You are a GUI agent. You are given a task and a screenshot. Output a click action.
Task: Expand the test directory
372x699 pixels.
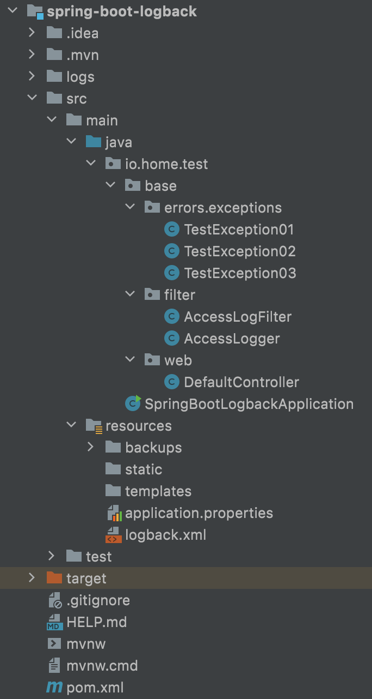pyautogui.click(x=51, y=556)
